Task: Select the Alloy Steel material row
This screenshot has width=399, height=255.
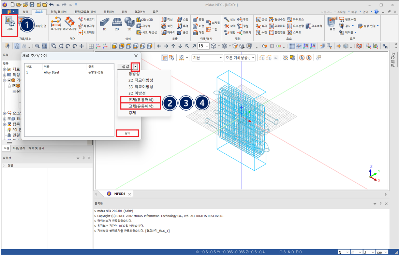Action: tap(69, 72)
